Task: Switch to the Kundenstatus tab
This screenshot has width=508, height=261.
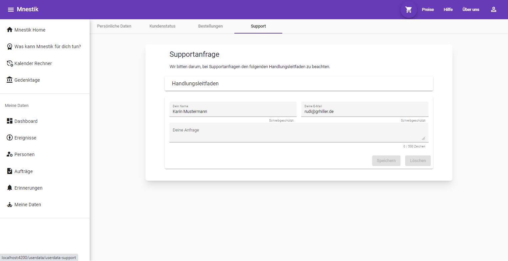Action: [162, 26]
